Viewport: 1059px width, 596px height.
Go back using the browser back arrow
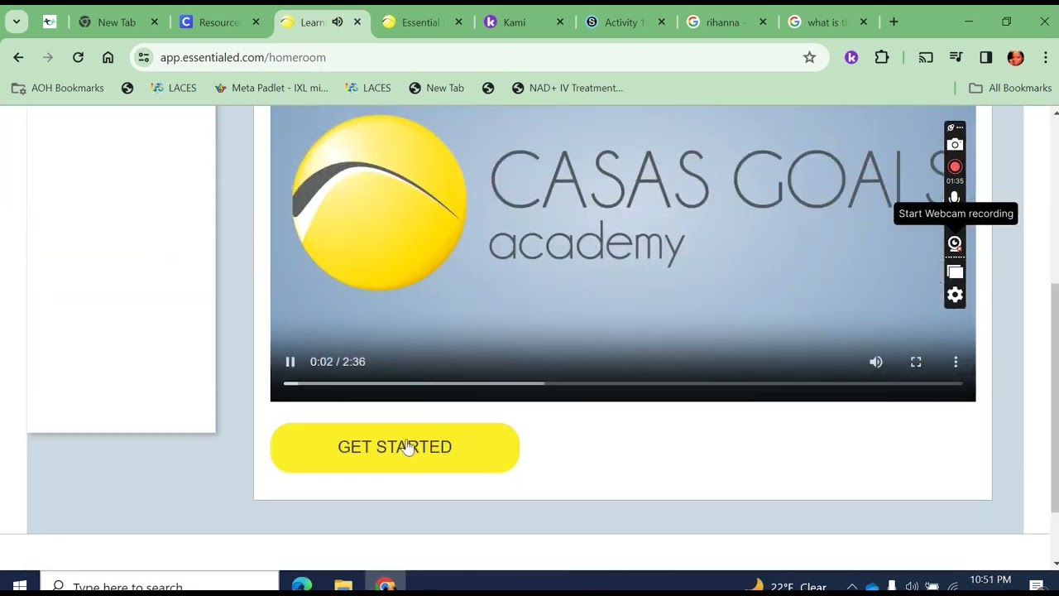(x=18, y=57)
